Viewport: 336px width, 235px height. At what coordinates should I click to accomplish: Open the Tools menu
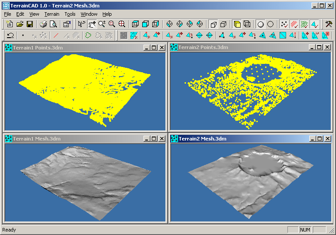(x=70, y=14)
